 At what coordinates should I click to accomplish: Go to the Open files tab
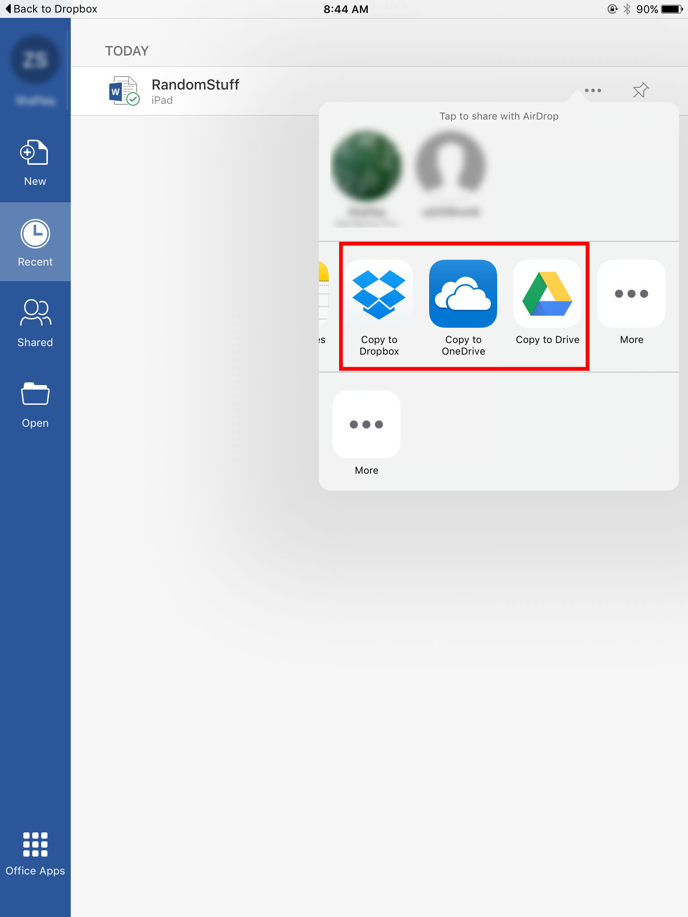click(35, 403)
